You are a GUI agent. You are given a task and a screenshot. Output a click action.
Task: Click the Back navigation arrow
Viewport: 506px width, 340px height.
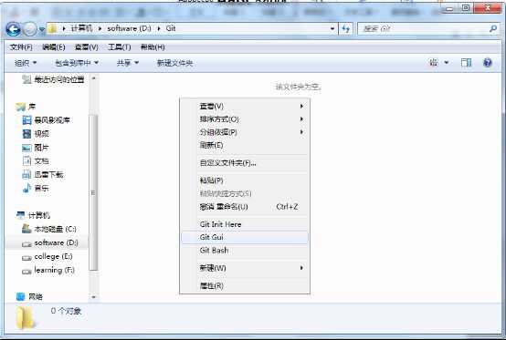coord(13,29)
